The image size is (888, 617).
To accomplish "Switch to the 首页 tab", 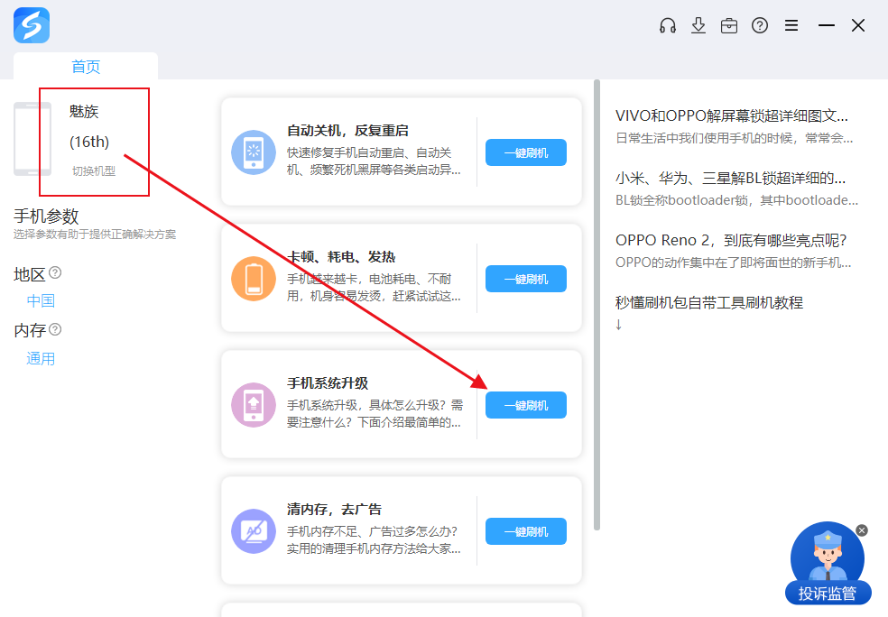I will (x=86, y=66).
